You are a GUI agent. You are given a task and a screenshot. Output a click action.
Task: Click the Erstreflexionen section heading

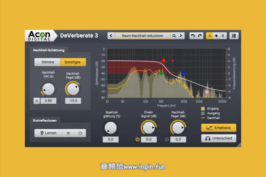45,121
